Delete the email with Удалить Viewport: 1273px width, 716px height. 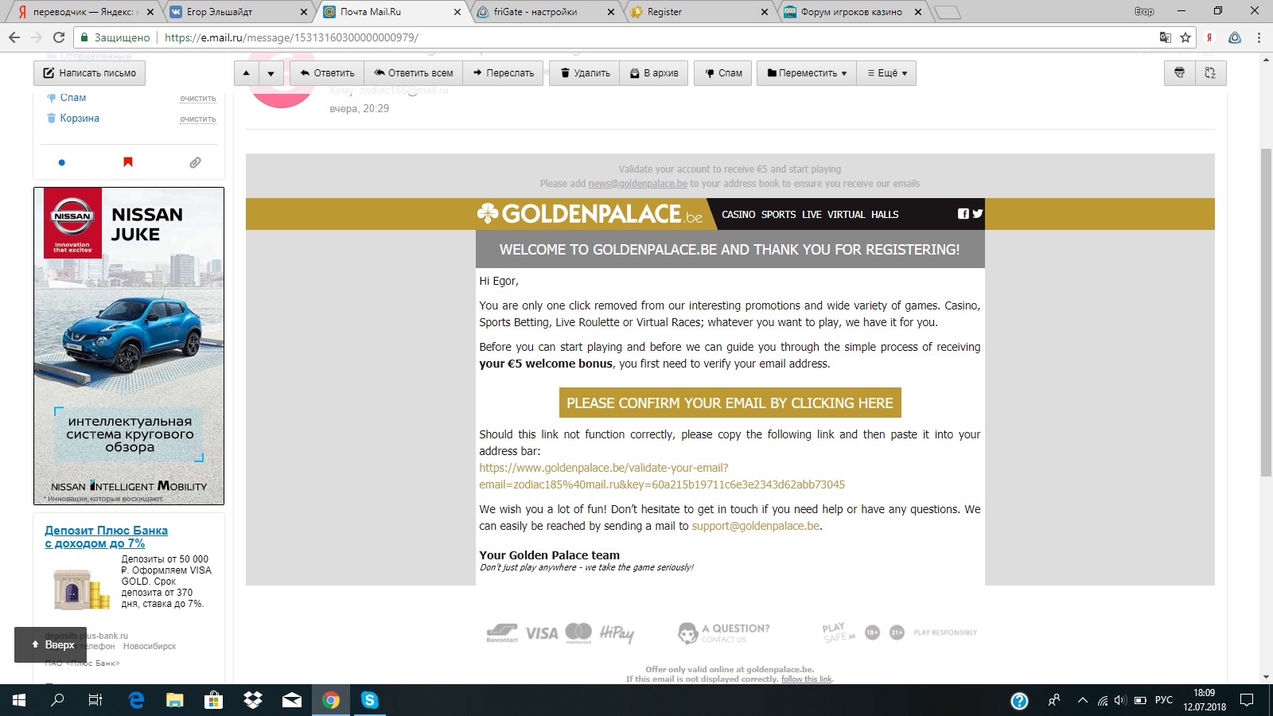(585, 73)
